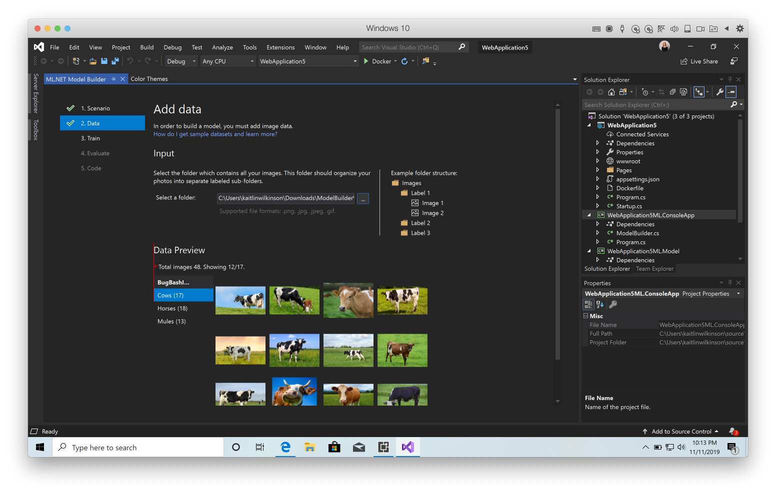
Task: Click the Sync with Active Document icon
Action: tap(661, 92)
